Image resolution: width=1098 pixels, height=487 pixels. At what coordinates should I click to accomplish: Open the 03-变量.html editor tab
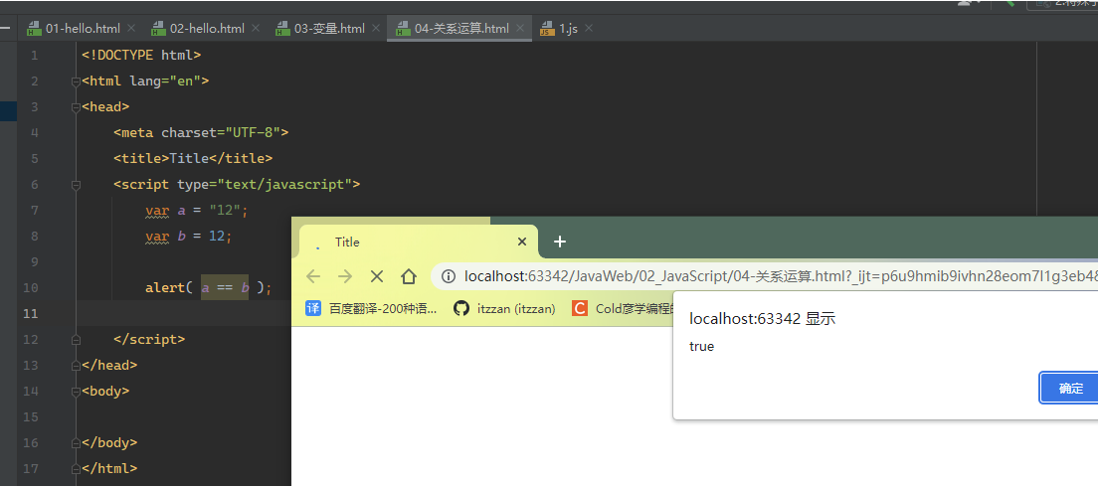(329, 29)
